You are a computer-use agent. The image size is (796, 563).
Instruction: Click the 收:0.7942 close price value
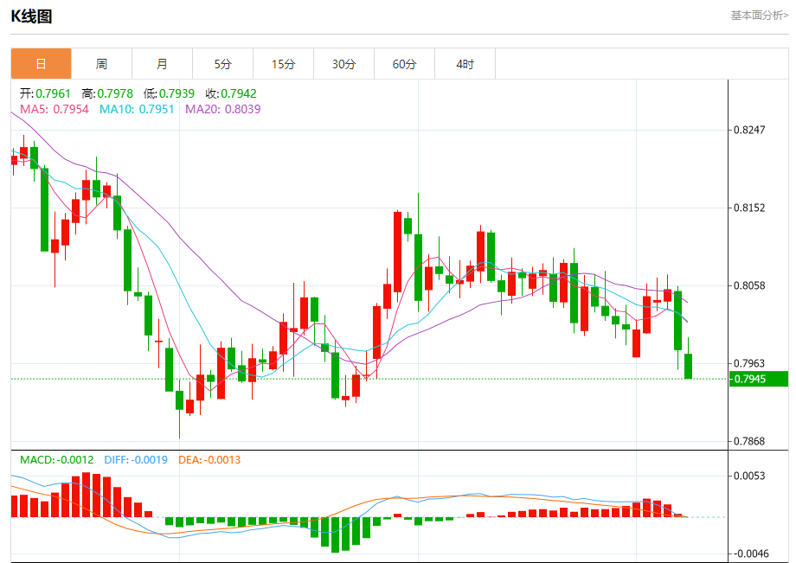(x=231, y=93)
